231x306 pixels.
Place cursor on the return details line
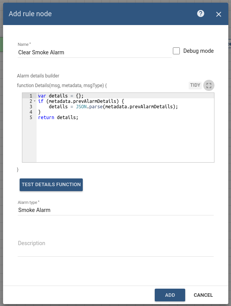point(58,118)
